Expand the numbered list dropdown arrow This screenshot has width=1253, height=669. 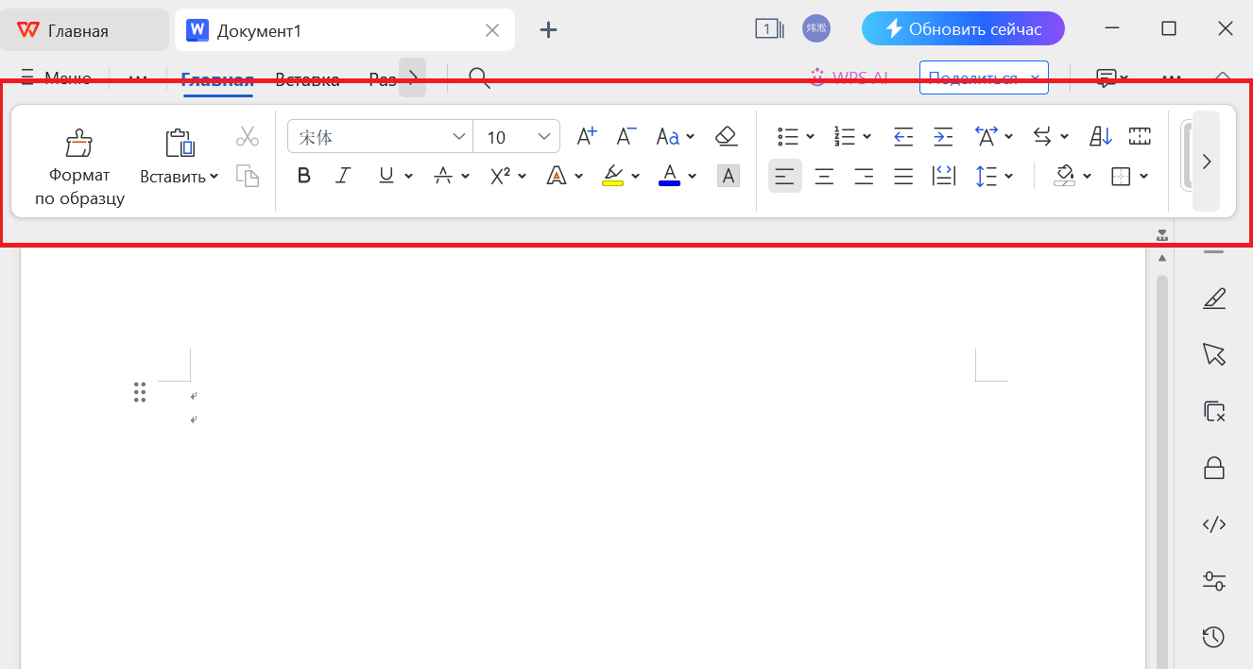point(867,137)
